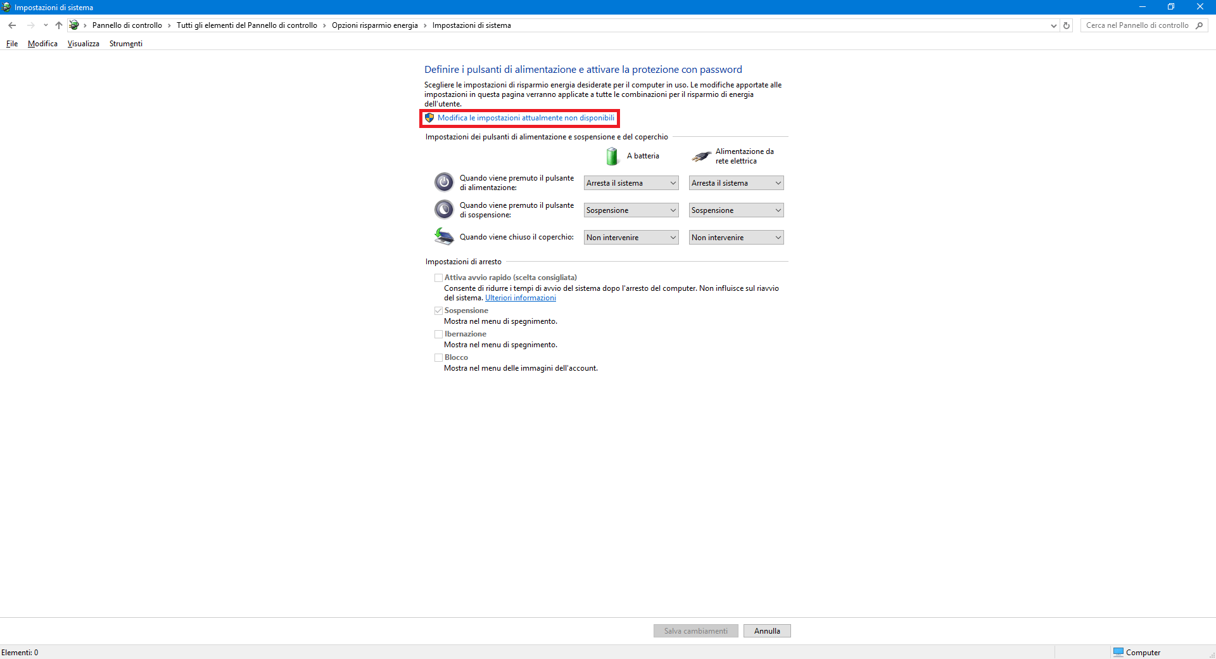Viewport: 1216px width, 659px height.
Task: Click Modifica le impostazioni attualmente non disponibili
Action: tap(526, 118)
